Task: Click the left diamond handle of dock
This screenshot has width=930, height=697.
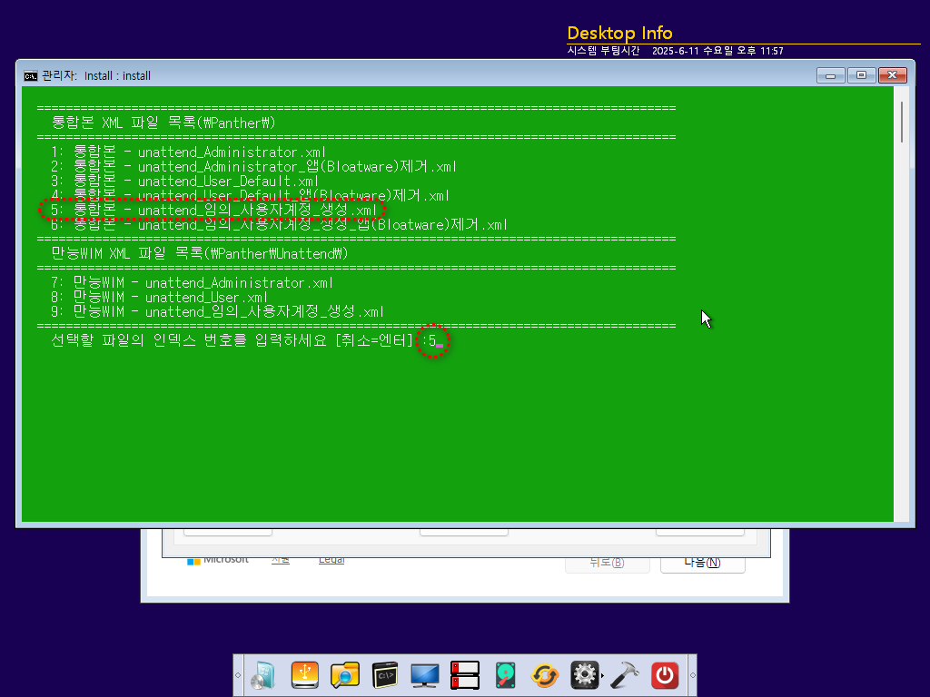Action: coord(239,675)
